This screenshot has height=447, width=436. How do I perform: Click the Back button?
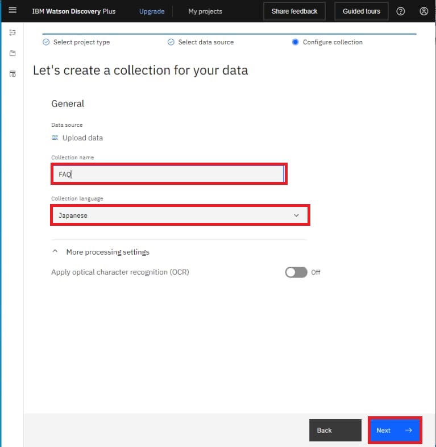point(335,430)
